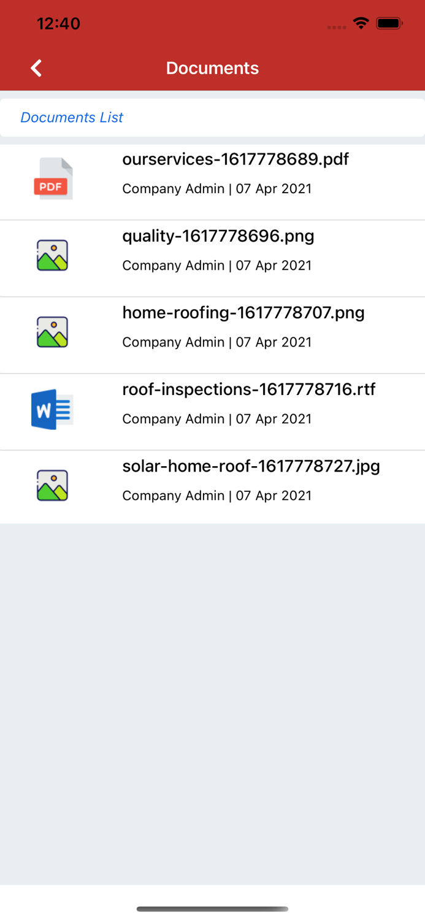This screenshot has height=920, width=425.
Task: Tap the back chevron to leave Documents
Action: click(x=36, y=68)
